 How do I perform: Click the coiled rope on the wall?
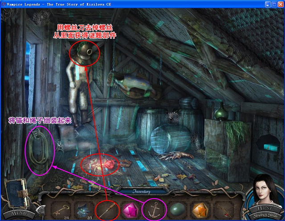39,149
